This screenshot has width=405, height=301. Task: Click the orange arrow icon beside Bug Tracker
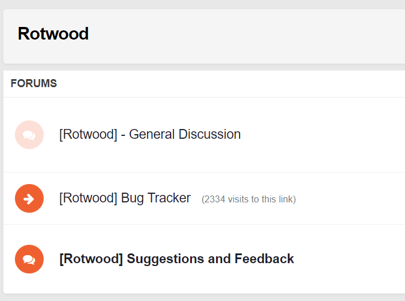pos(29,198)
